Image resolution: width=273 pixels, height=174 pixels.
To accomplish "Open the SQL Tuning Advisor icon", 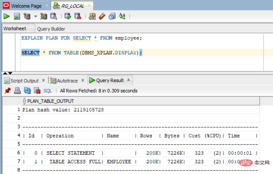I will click(54, 16).
